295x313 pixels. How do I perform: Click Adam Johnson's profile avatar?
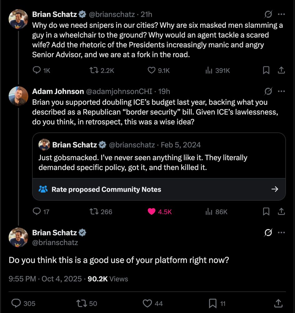coord(18,96)
